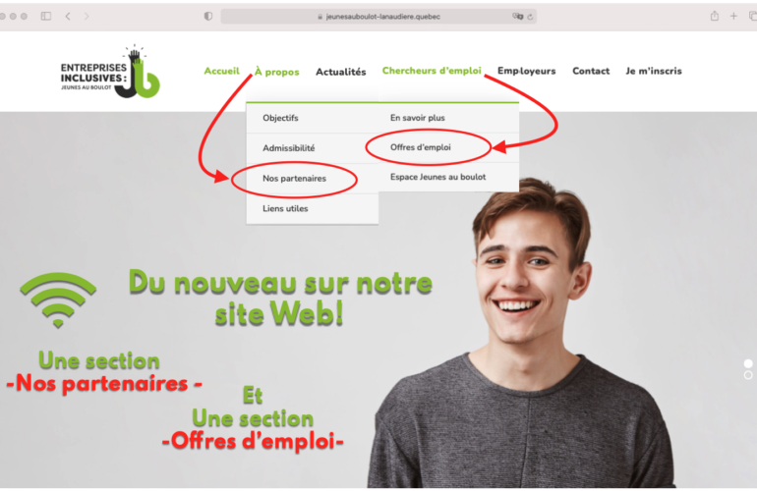
Task: Click the Je m'inscris link
Action: 654,71
